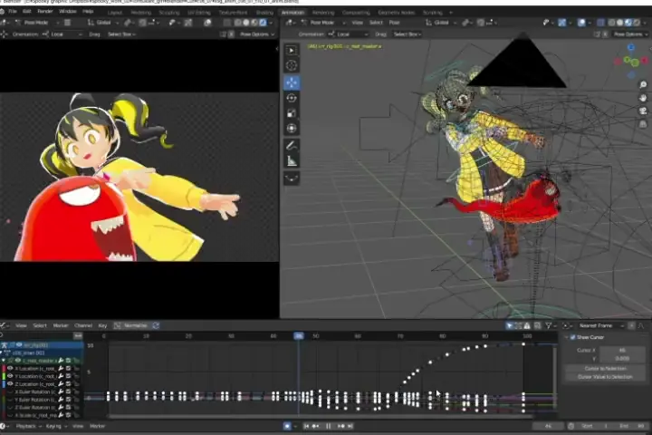The width and height of the screenshot is (652, 435).
Task: Toggle the X Euler Rotation mute checkbox
Action: [68, 391]
